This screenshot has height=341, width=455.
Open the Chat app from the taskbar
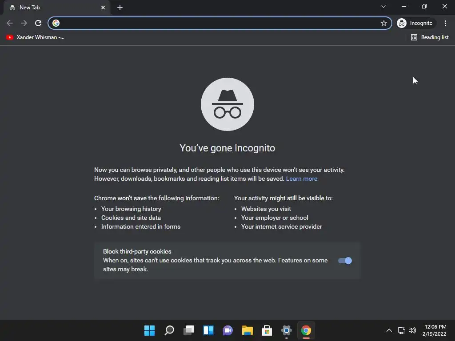click(x=228, y=330)
